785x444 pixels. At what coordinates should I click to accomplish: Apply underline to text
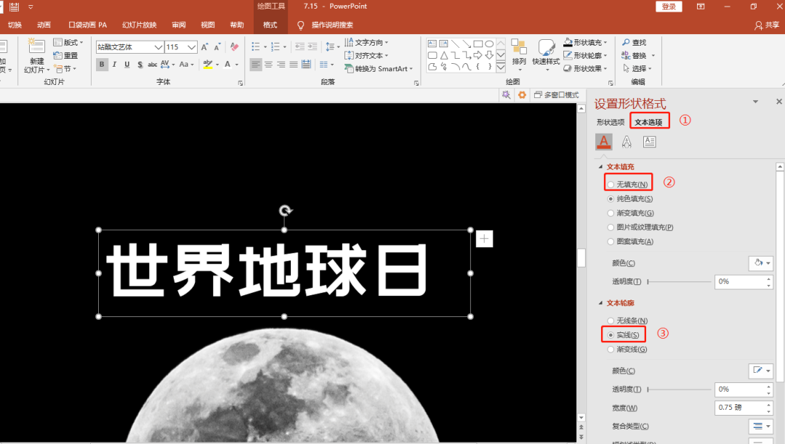(x=127, y=65)
